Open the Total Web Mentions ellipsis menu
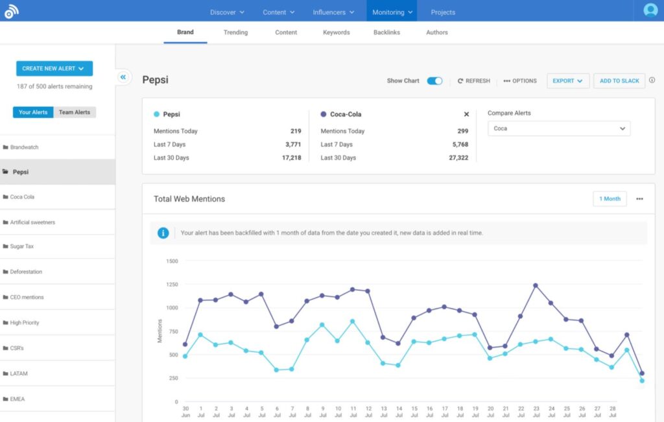Image resolution: width=664 pixels, height=422 pixels. click(x=640, y=199)
